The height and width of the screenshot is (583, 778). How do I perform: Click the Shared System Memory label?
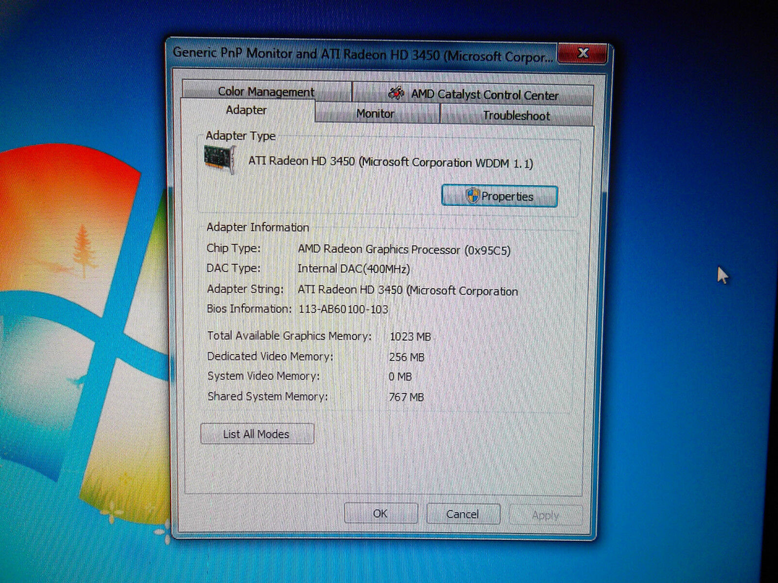coord(268,396)
